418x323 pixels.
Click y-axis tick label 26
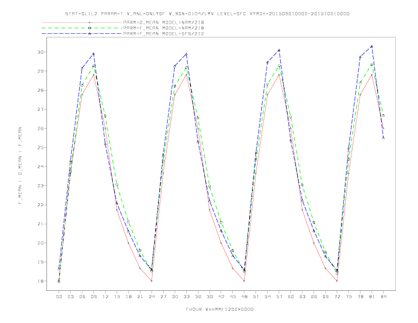[40, 128]
